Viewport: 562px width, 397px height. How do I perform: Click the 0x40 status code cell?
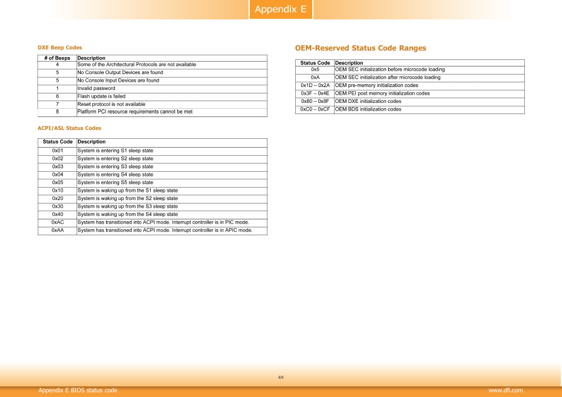pos(57,215)
